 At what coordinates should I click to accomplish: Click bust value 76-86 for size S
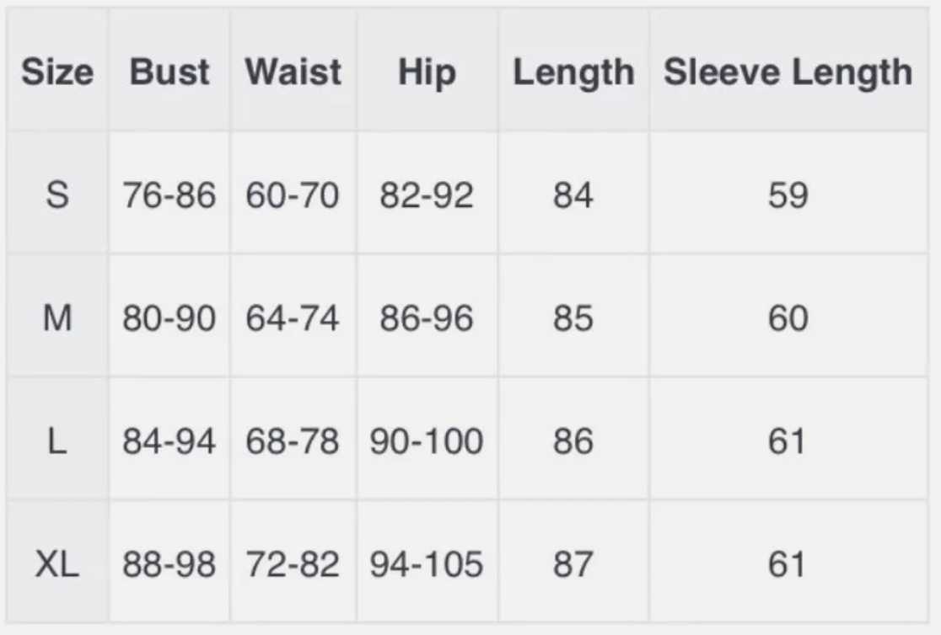pos(169,195)
